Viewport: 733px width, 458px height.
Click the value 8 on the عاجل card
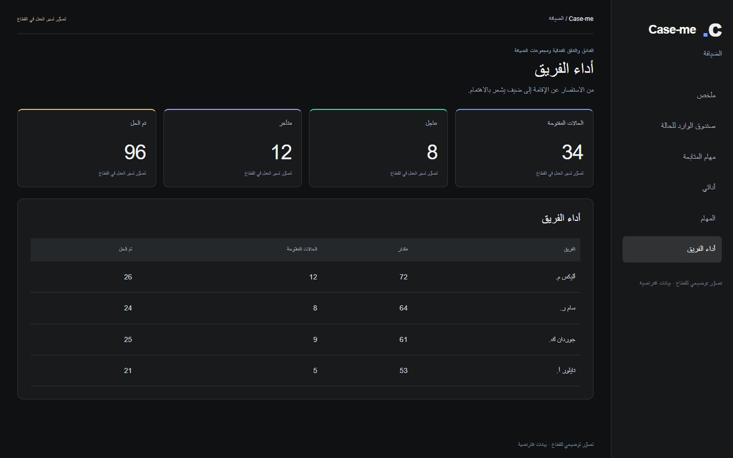click(x=432, y=152)
